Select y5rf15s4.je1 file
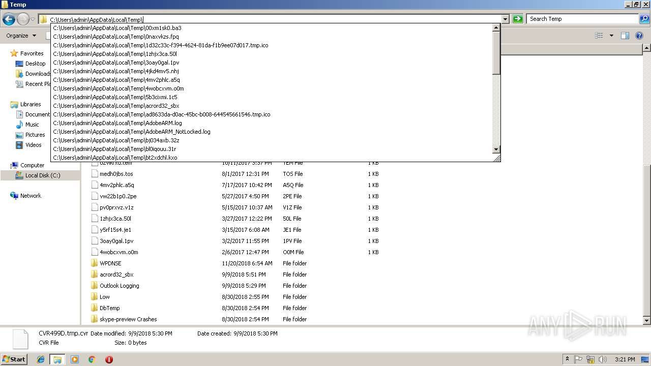Viewport: 651px width, 366px height. [115, 230]
